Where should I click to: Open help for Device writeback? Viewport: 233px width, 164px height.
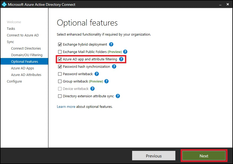point(92,89)
